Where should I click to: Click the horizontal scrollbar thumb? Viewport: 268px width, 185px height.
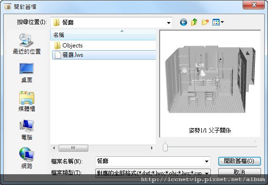coord(73,148)
